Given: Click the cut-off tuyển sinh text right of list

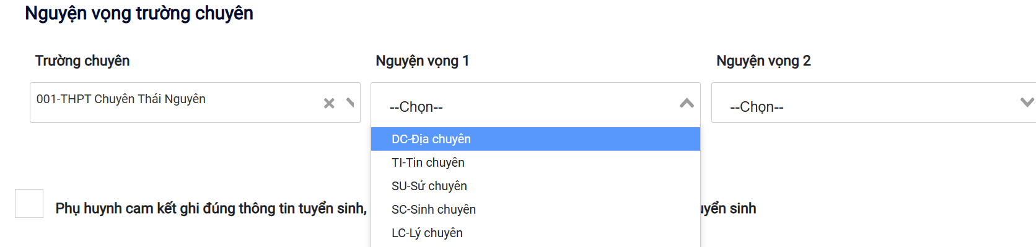Looking at the screenshot, I should pyautogui.click(x=729, y=209).
